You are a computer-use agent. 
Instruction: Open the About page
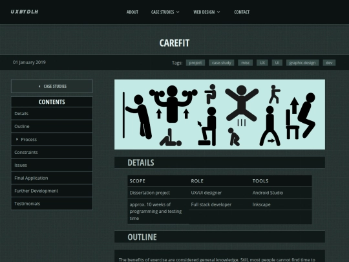click(132, 12)
